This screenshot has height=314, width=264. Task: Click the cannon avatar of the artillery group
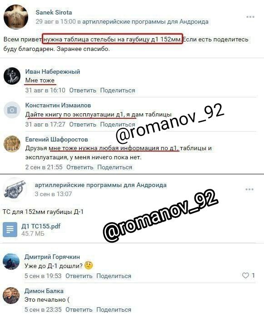[15, 189]
